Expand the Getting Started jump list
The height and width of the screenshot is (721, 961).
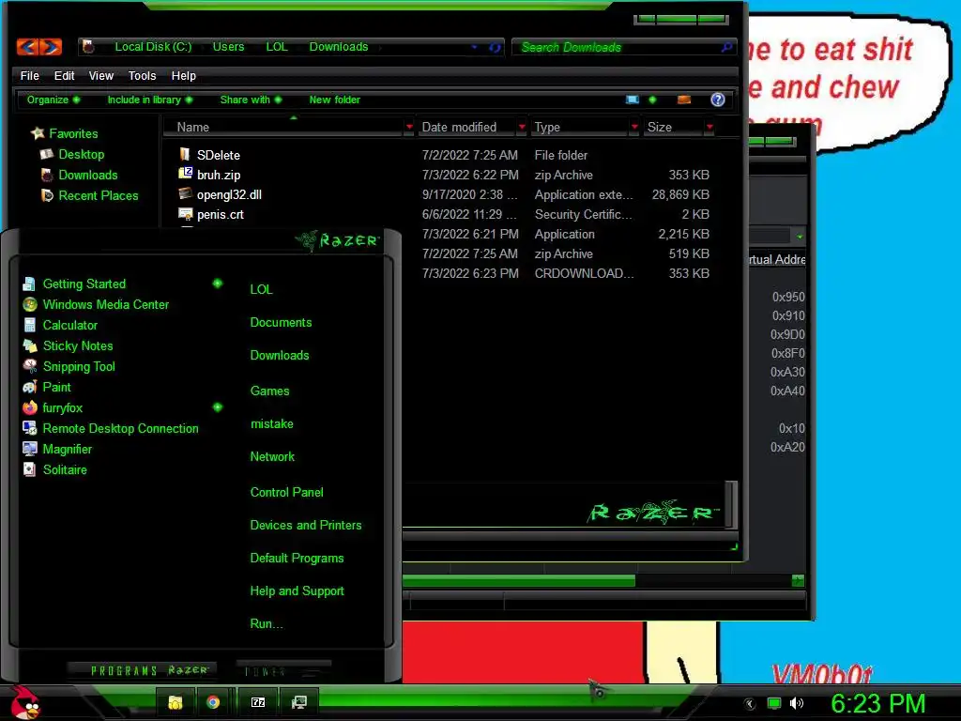(218, 284)
